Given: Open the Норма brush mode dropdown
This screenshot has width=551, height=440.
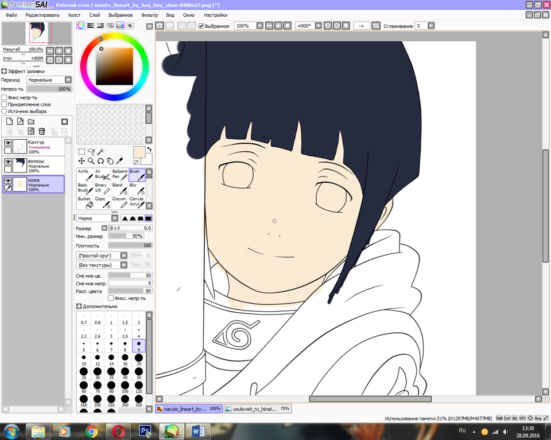Looking at the screenshot, I should click(x=115, y=218).
